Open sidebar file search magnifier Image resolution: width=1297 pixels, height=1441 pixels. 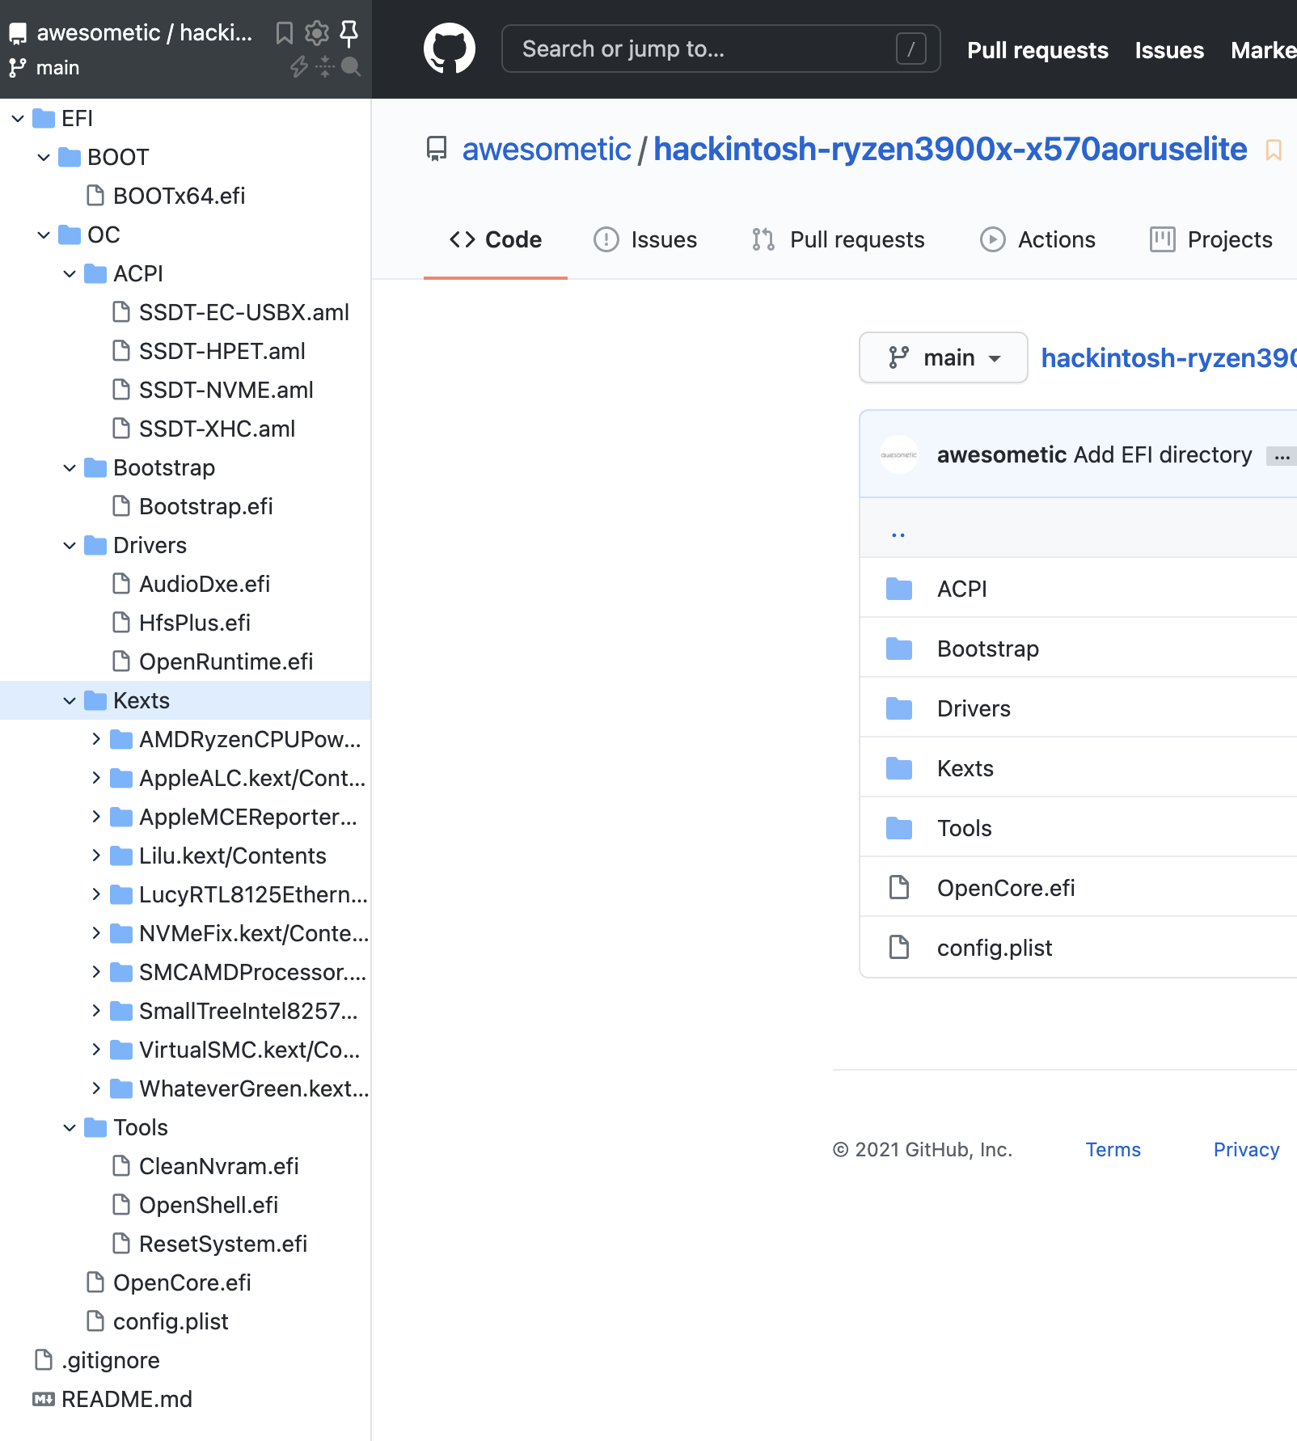[351, 66]
